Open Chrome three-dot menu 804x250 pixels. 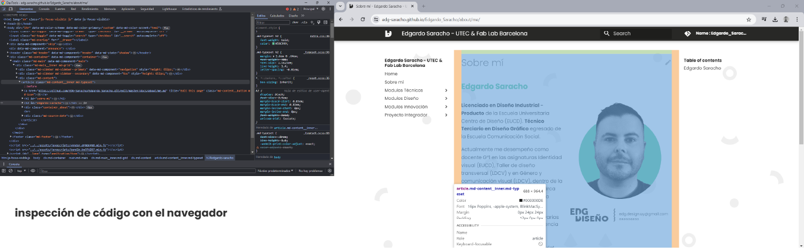point(798,19)
